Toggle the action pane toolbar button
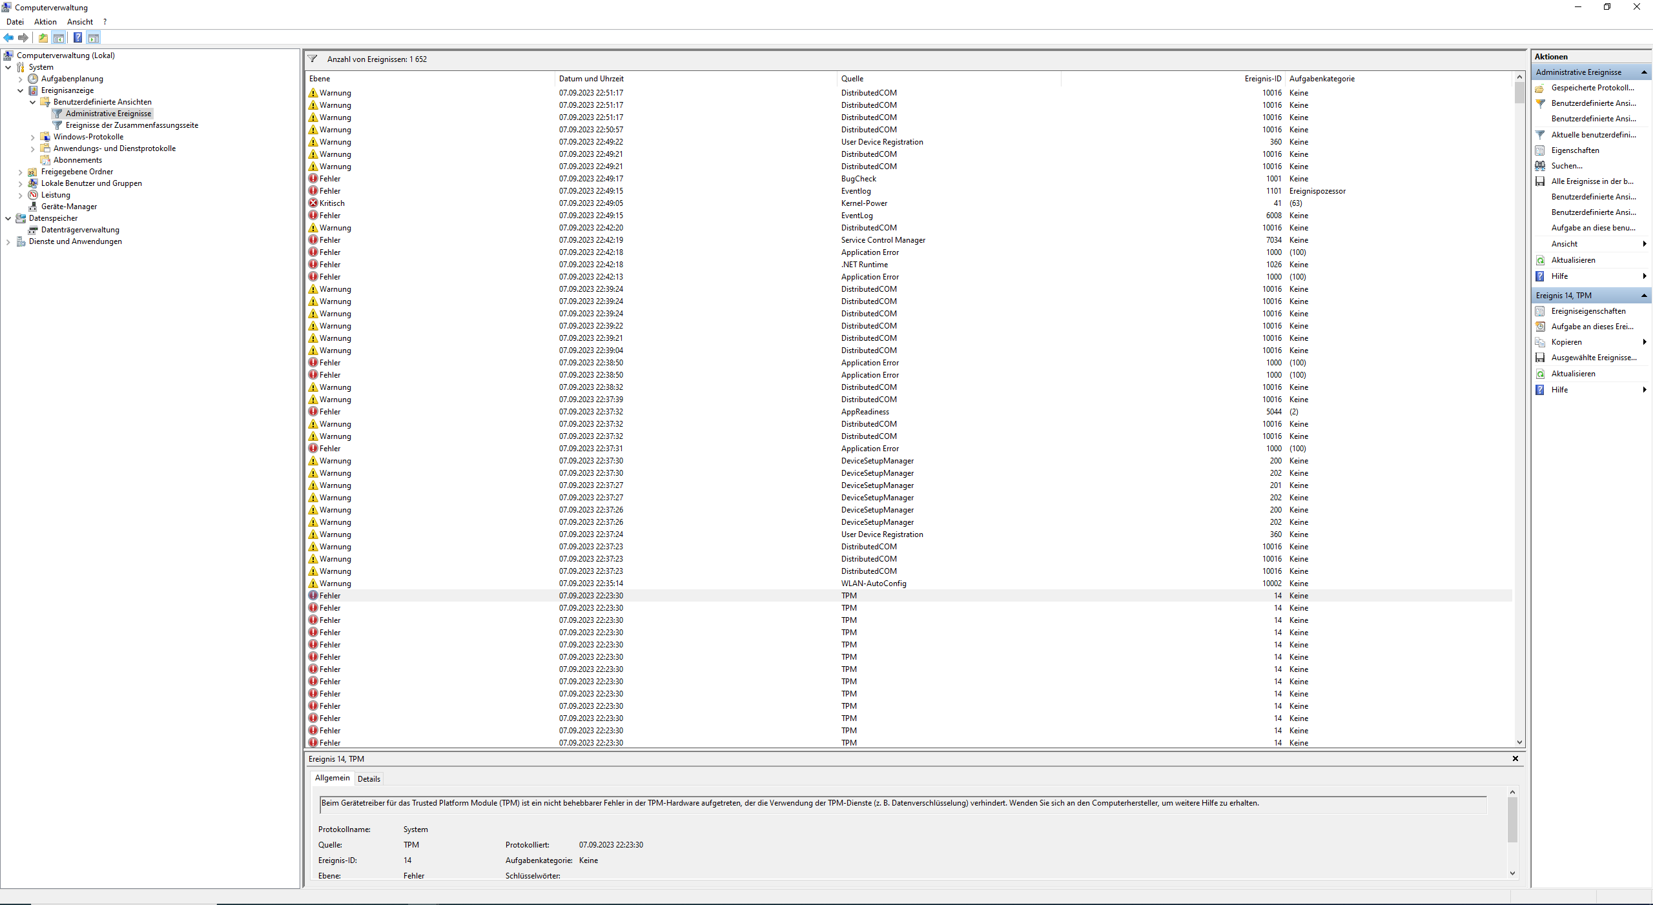Viewport: 1653px width, 905px height. point(94,37)
